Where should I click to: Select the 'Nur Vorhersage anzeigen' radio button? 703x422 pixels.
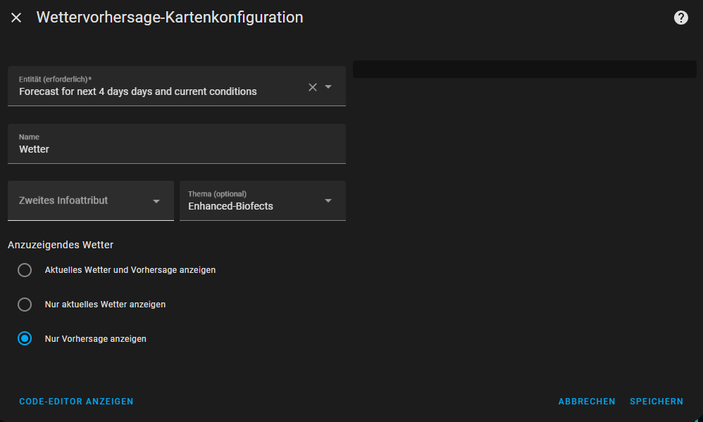(25, 338)
